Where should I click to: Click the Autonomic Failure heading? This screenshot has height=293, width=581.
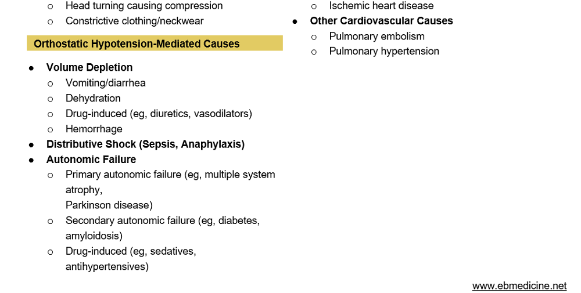click(91, 160)
